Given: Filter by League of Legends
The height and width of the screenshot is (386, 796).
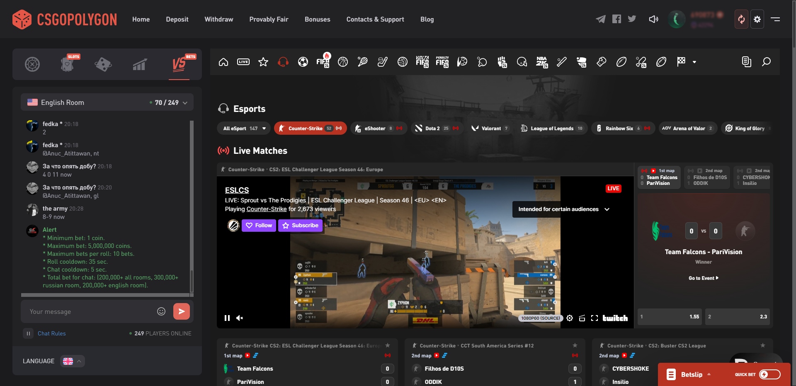Looking at the screenshot, I should (552, 129).
